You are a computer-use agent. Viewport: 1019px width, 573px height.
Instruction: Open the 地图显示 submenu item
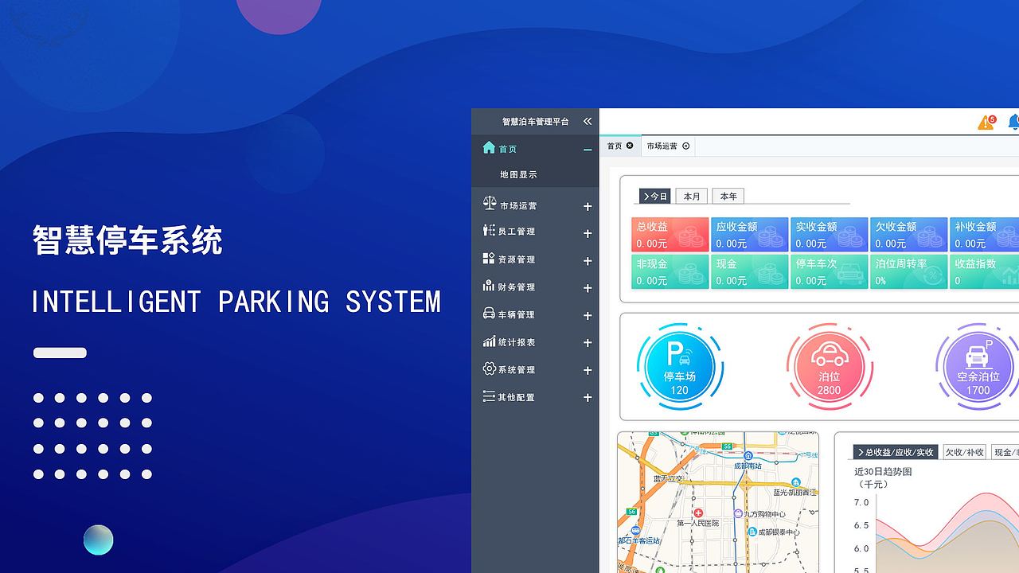(518, 174)
